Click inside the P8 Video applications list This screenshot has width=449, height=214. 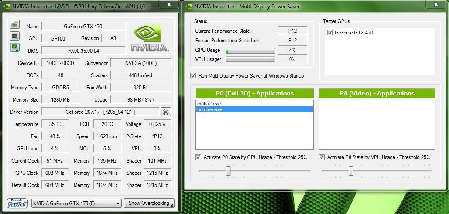pyautogui.click(x=377, y=125)
